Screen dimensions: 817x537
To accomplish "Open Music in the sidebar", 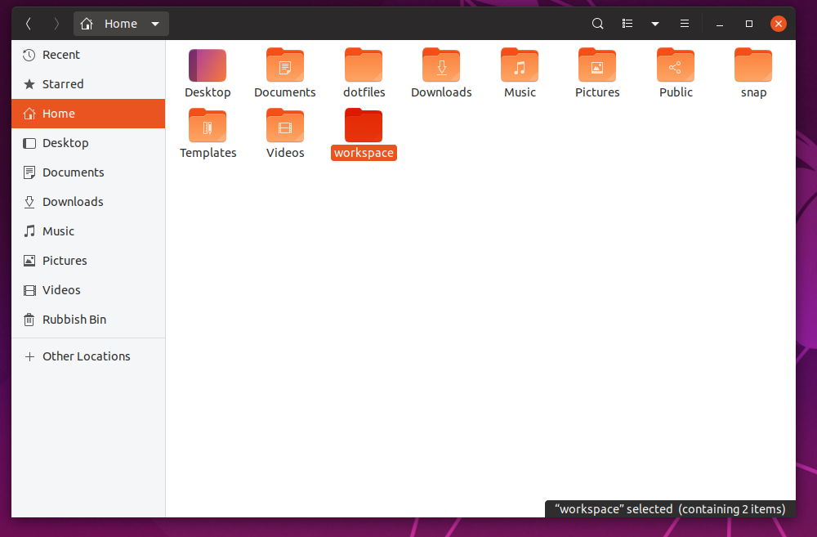I will coord(88,231).
